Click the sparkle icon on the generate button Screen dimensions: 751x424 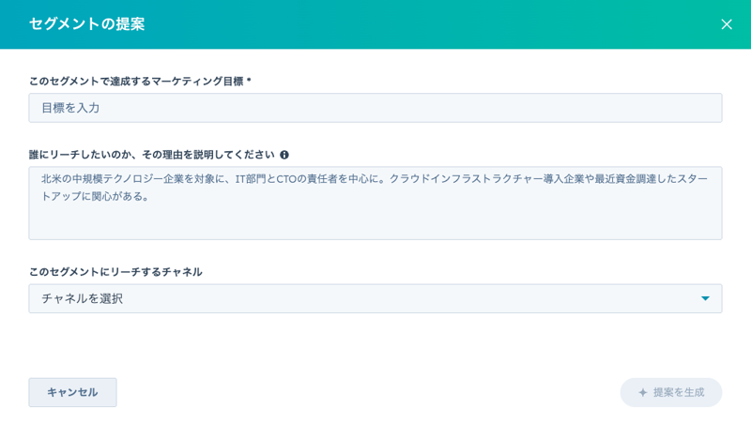pyautogui.click(x=643, y=392)
